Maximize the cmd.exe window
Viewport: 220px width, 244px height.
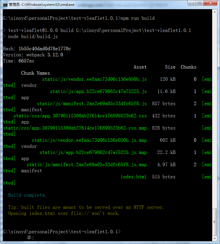[x=200, y=3]
